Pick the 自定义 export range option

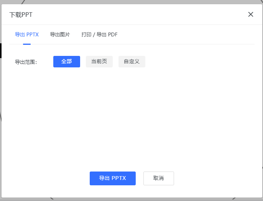tap(132, 62)
